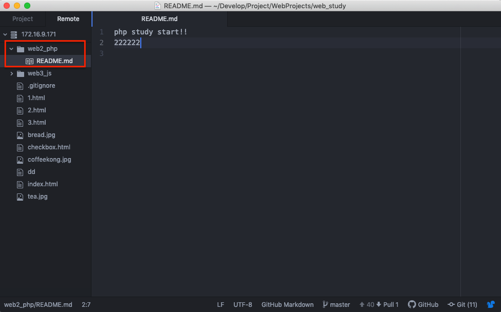Click the blue squirrel update icon
This screenshot has height=312, width=501.
point(491,305)
